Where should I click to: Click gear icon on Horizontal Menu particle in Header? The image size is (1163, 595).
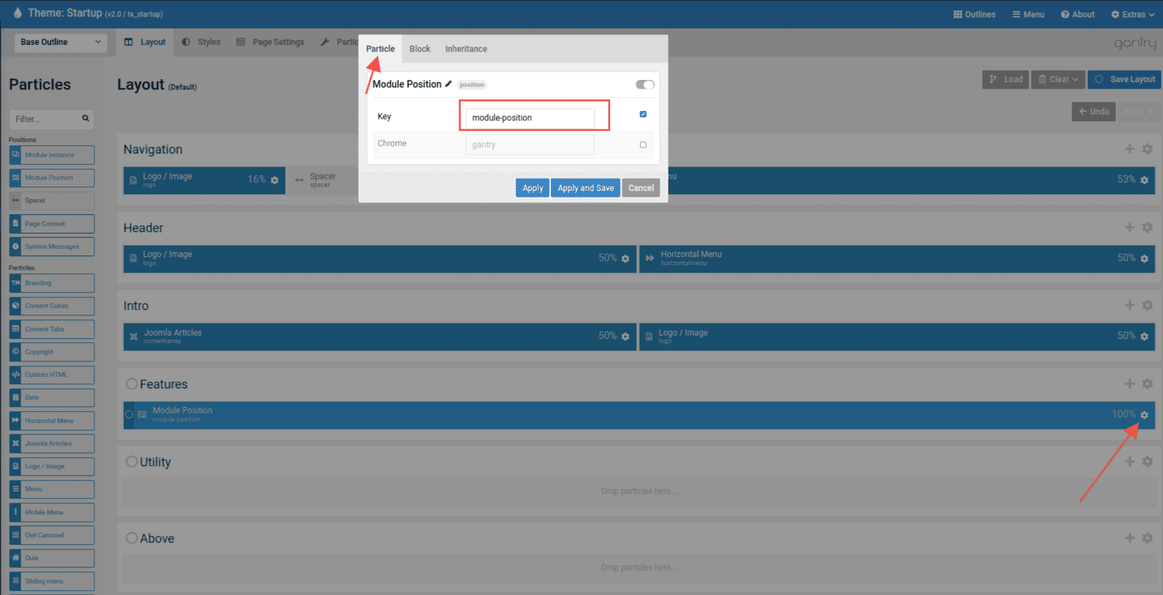pos(1144,258)
